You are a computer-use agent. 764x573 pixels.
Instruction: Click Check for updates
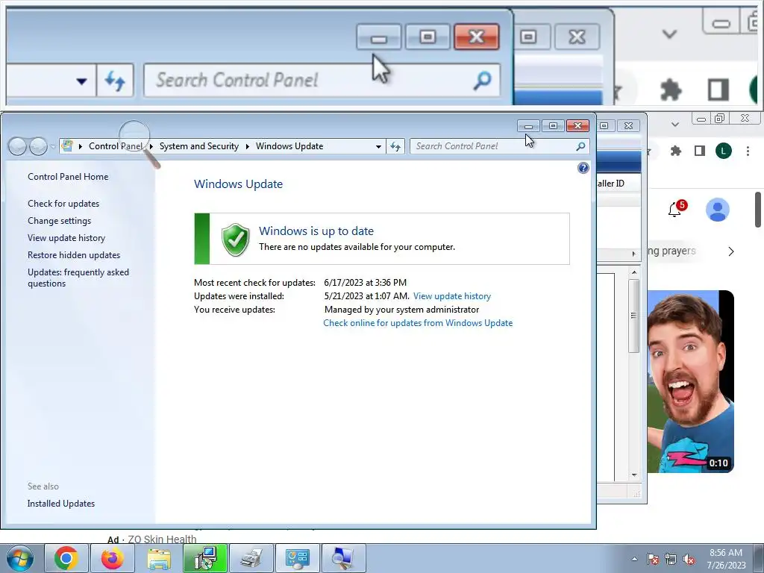click(x=63, y=203)
